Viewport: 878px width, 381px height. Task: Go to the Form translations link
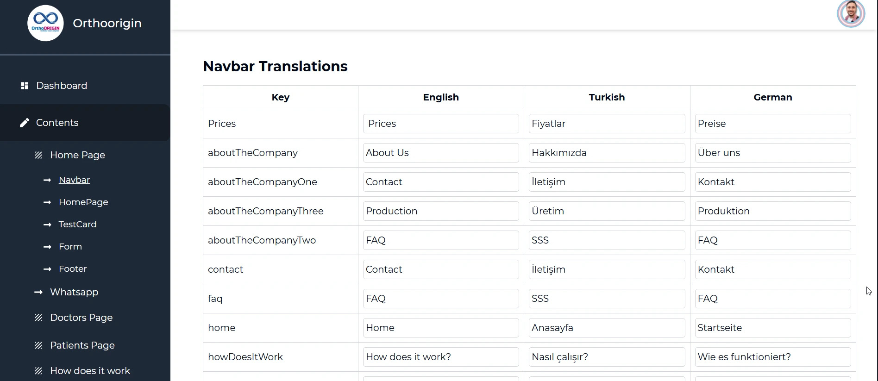[x=70, y=247]
